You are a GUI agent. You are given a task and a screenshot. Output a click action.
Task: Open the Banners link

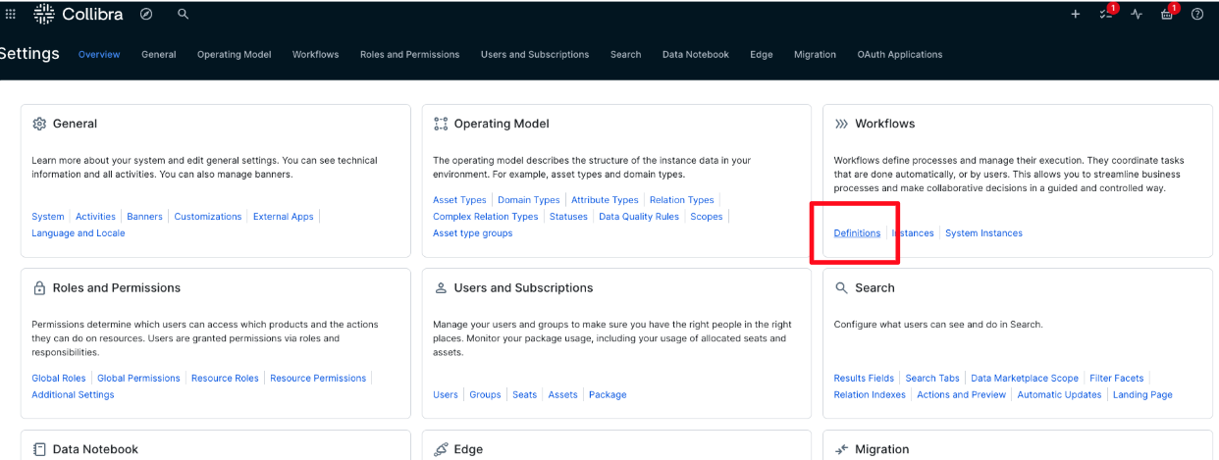[x=144, y=217]
